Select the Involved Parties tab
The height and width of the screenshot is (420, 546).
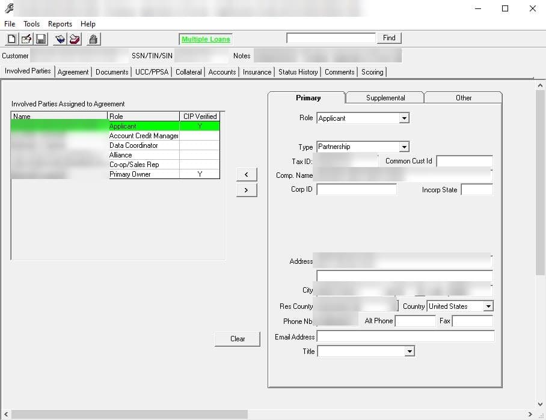pos(28,71)
